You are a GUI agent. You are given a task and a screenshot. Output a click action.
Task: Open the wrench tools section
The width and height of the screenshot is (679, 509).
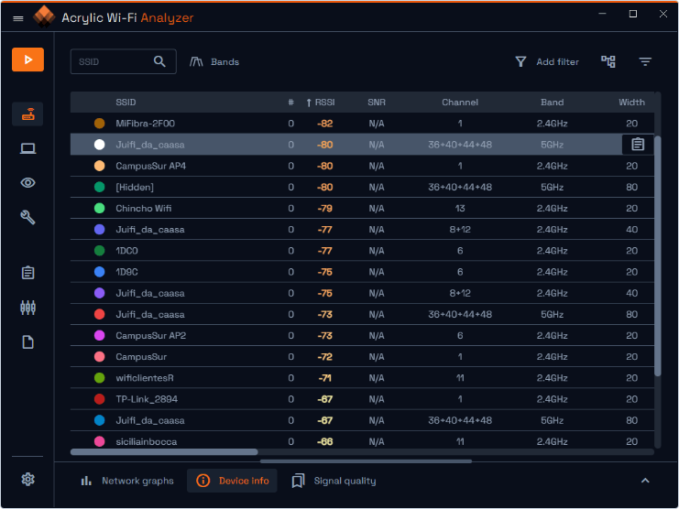tap(27, 217)
